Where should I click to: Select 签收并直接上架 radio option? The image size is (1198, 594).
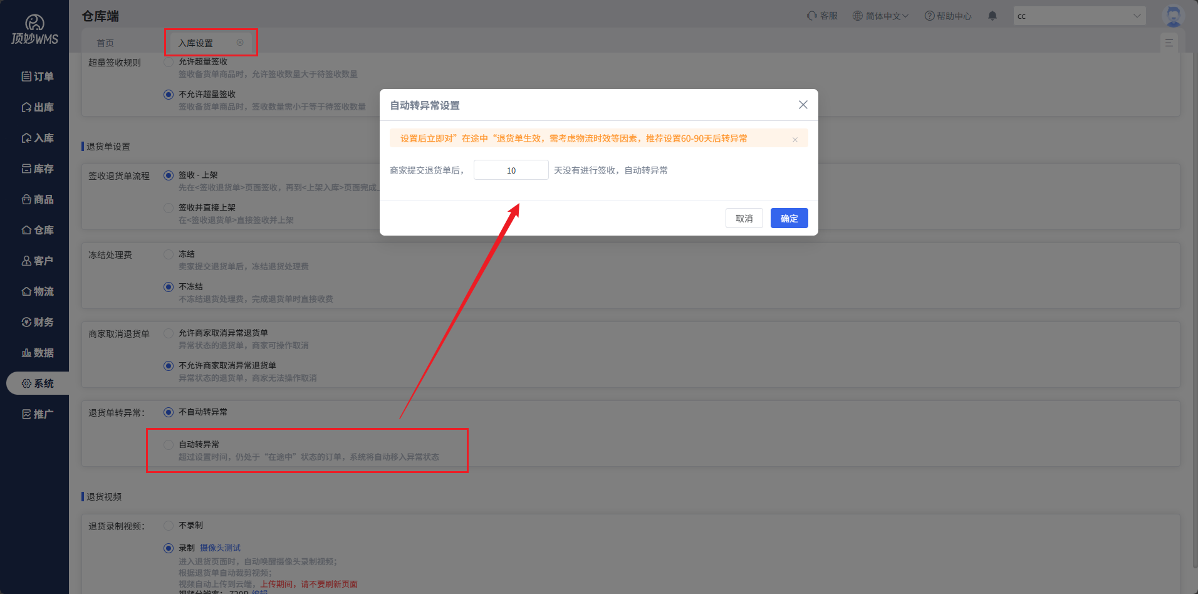coord(169,207)
